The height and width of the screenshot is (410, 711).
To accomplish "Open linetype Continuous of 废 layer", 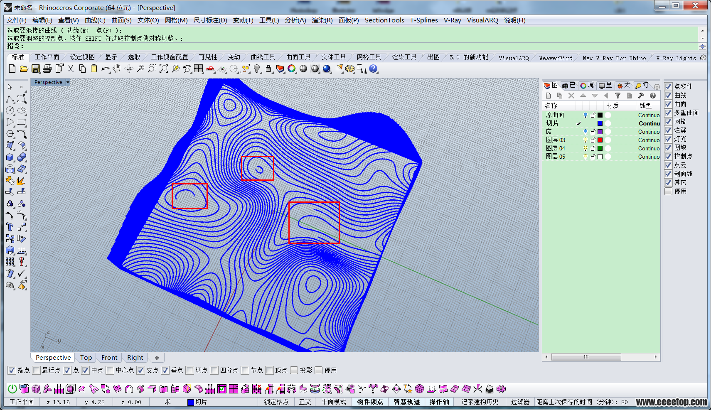I will coord(649,132).
